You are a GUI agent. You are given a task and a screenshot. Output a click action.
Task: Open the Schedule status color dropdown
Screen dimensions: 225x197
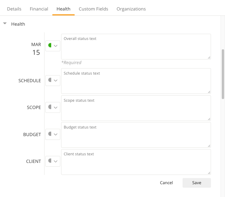click(x=53, y=80)
